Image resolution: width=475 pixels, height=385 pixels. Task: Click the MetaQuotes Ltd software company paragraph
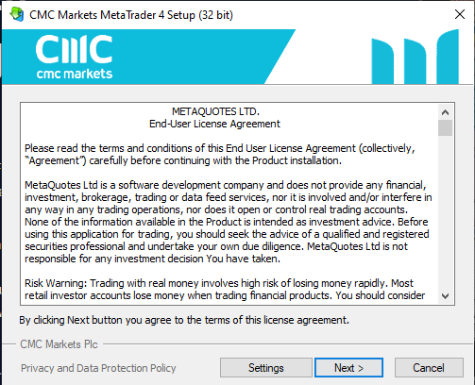[229, 222]
